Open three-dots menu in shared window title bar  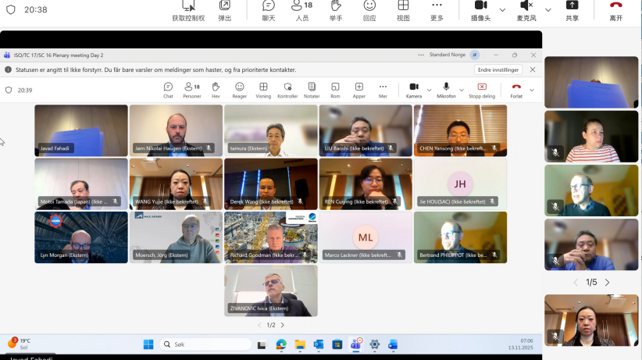421,55
